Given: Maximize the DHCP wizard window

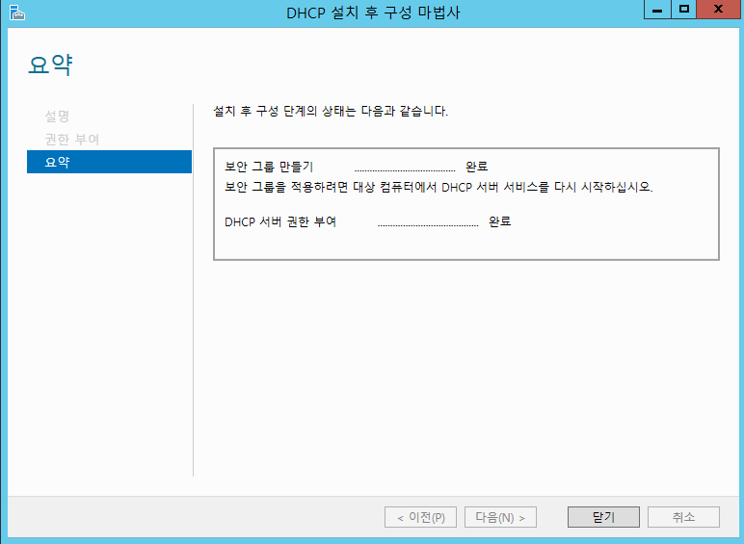Looking at the screenshot, I should click(x=683, y=10).
